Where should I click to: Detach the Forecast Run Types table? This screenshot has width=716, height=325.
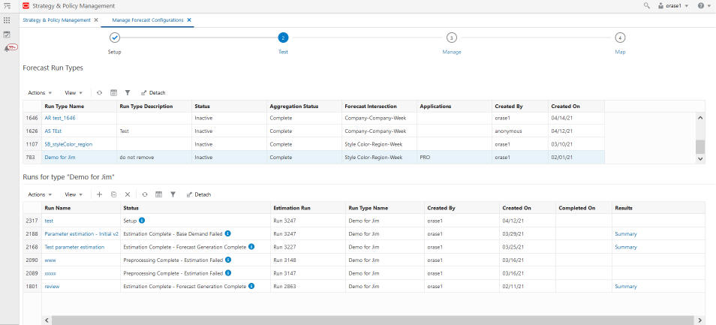152,93
